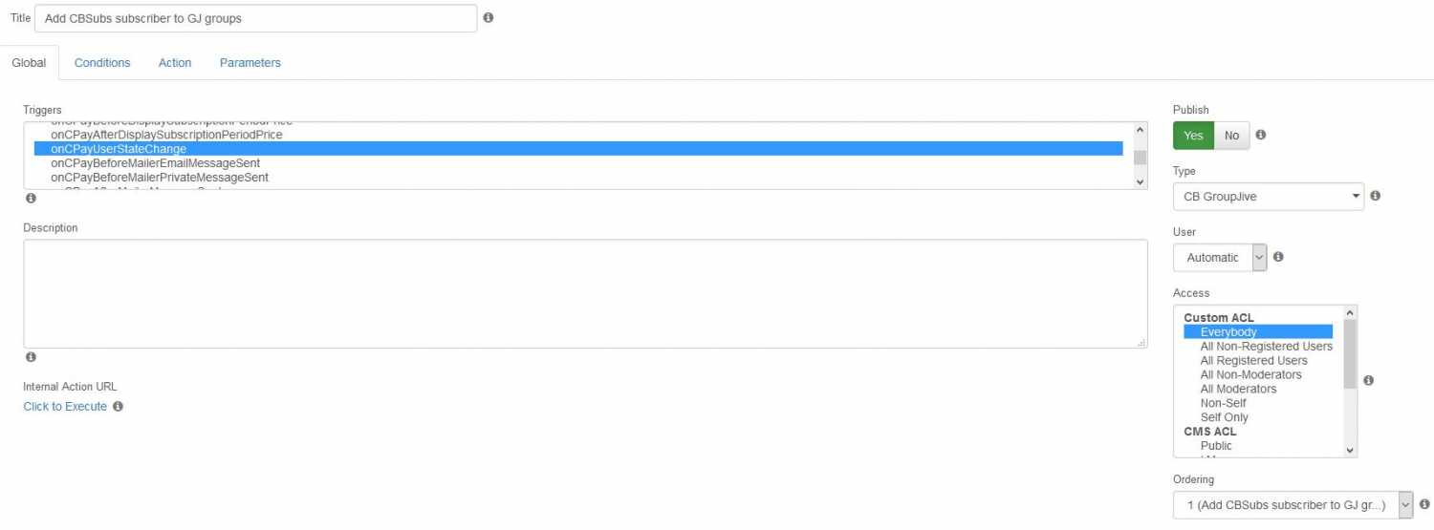Click the info icon next to User Automatic
The image size is (1434, 530).
click(1278, 257)
